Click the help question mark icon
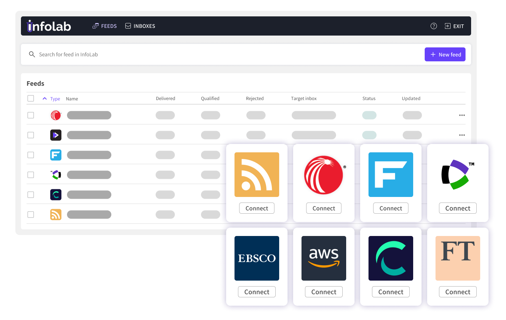506x320 pixels. (433, 26)
